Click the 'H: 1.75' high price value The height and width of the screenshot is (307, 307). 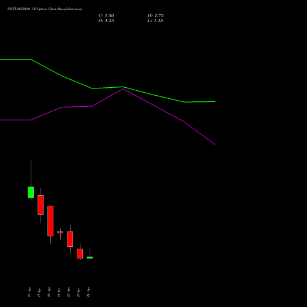pyautogui.click(x=155, y=16)
